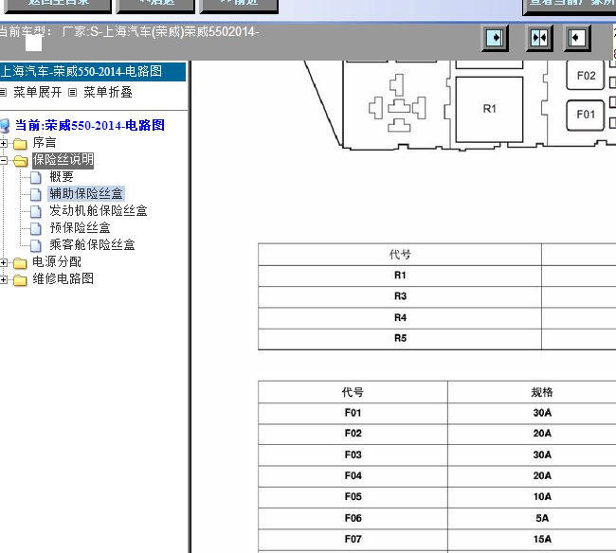Click relay R1 box in the diagram

point(489,109)
